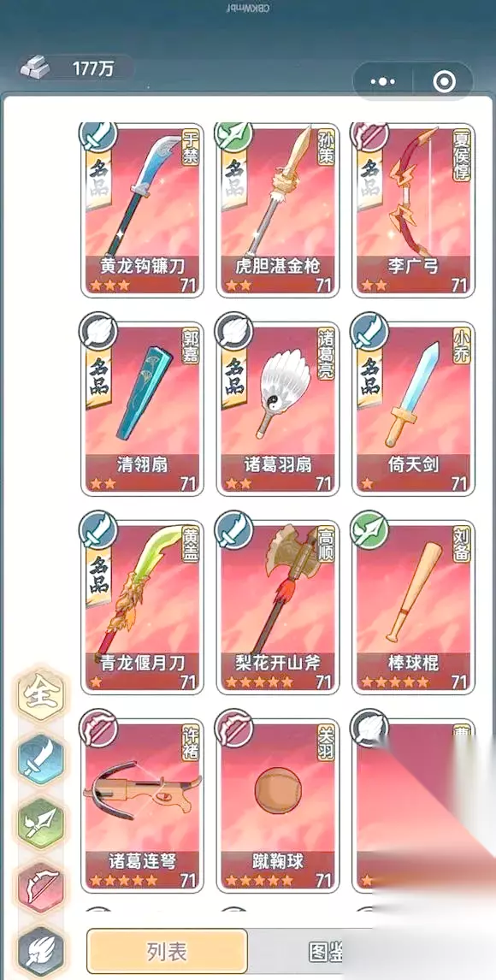Tap the mini-program circle close icon
This screenshot has height=980, width=496.
[x=444, y=81]
